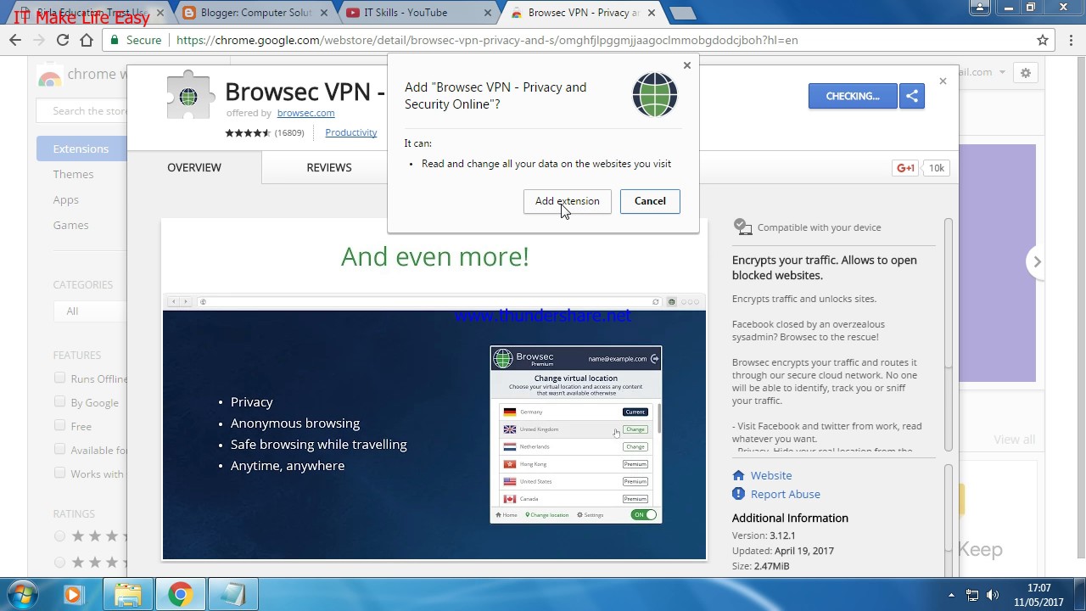Image resolution: width=1086 pixels, height=611 pixels.
Task: Click the Website home icon
Action: coord(738,475)
